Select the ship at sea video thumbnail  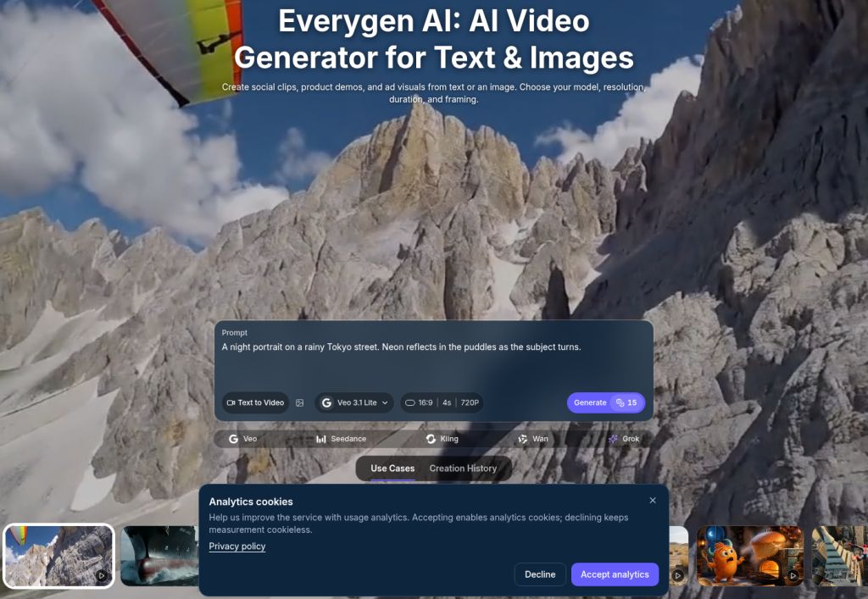point(159,556)
